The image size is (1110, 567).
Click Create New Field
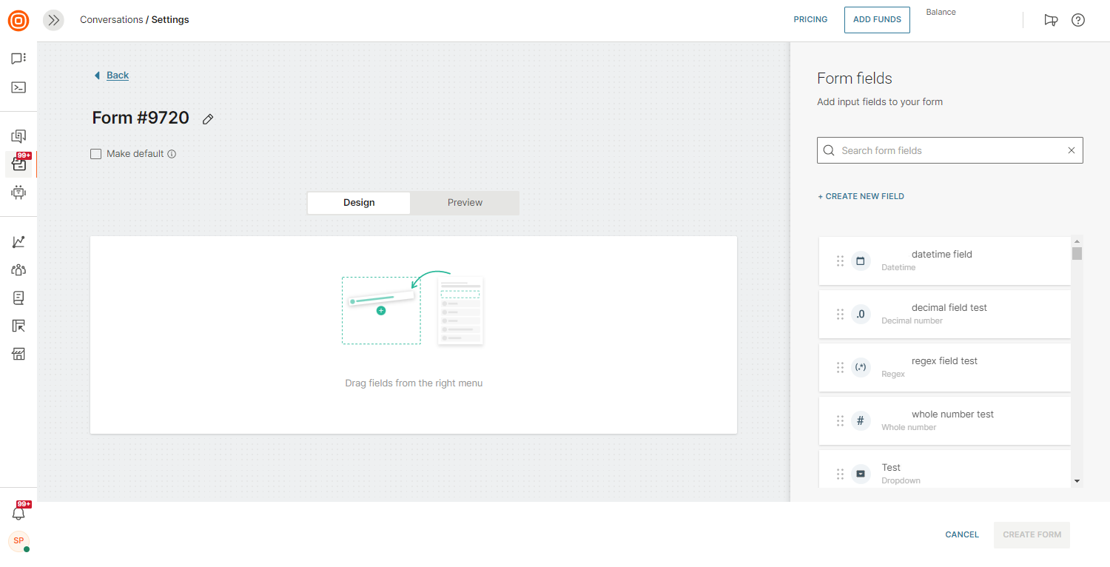(x=861, y=196)
